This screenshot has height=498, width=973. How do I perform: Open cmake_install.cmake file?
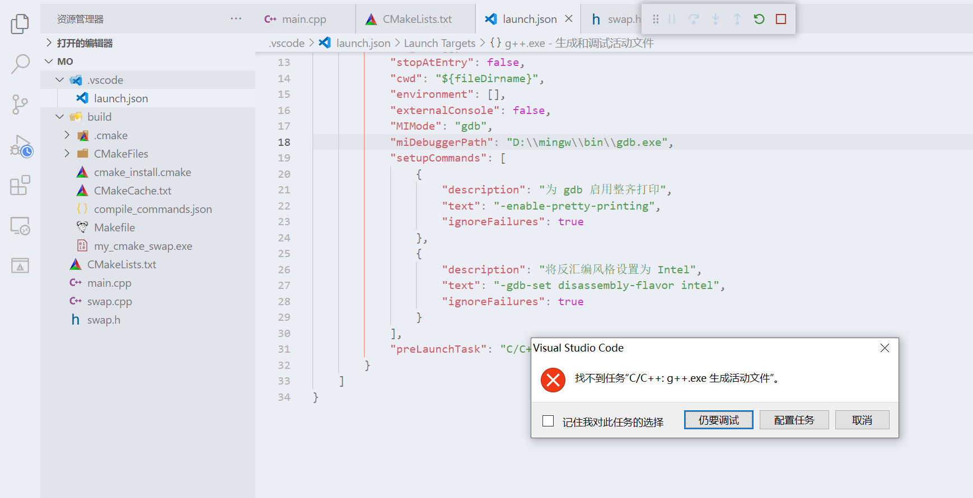click(148, 172)
